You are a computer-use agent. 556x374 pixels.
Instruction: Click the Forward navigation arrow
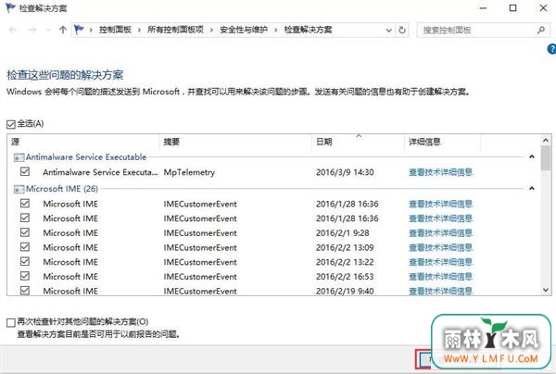(32, 31)
